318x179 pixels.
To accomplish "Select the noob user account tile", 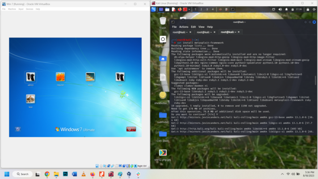I will point(90,77).
